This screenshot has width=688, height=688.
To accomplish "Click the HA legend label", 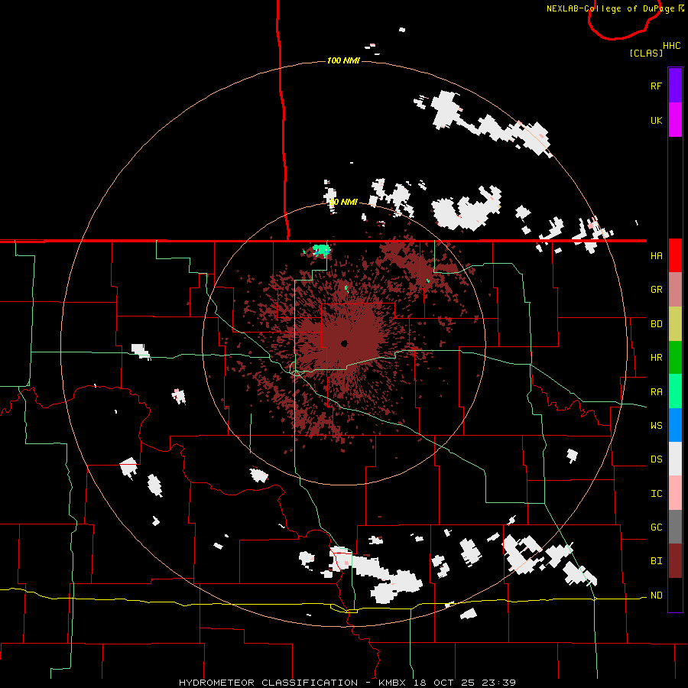I will click(x=656, y=256).
